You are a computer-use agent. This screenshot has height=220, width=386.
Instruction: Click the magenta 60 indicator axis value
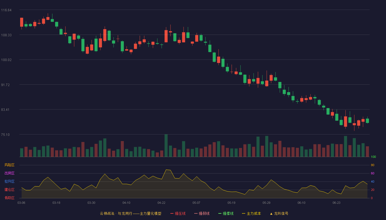pos(372,173)
